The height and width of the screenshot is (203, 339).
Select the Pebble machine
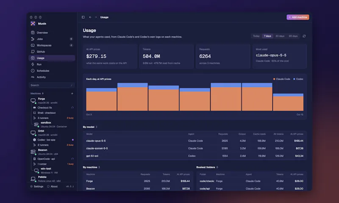[52, 179]
